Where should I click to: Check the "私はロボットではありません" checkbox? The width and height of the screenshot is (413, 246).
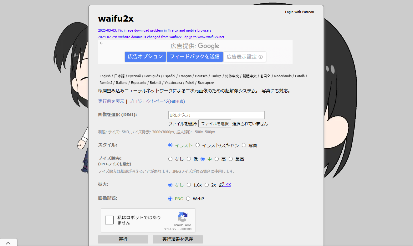pyautogui.click(x=109, y=220)
